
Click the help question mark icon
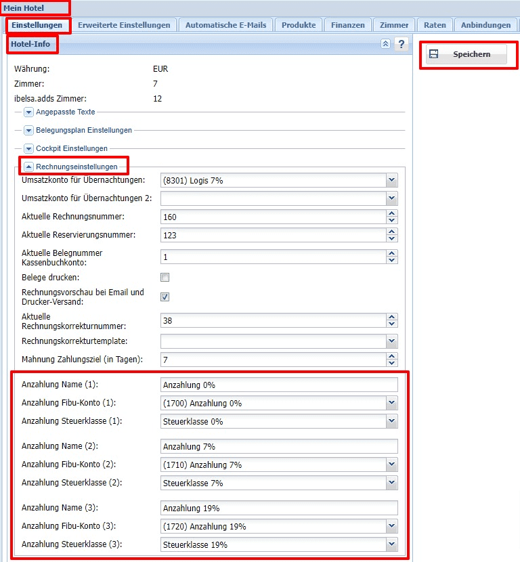coord(402,44)
